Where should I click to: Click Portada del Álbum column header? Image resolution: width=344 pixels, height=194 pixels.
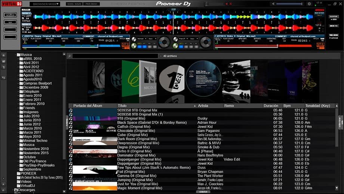point(95,106)
